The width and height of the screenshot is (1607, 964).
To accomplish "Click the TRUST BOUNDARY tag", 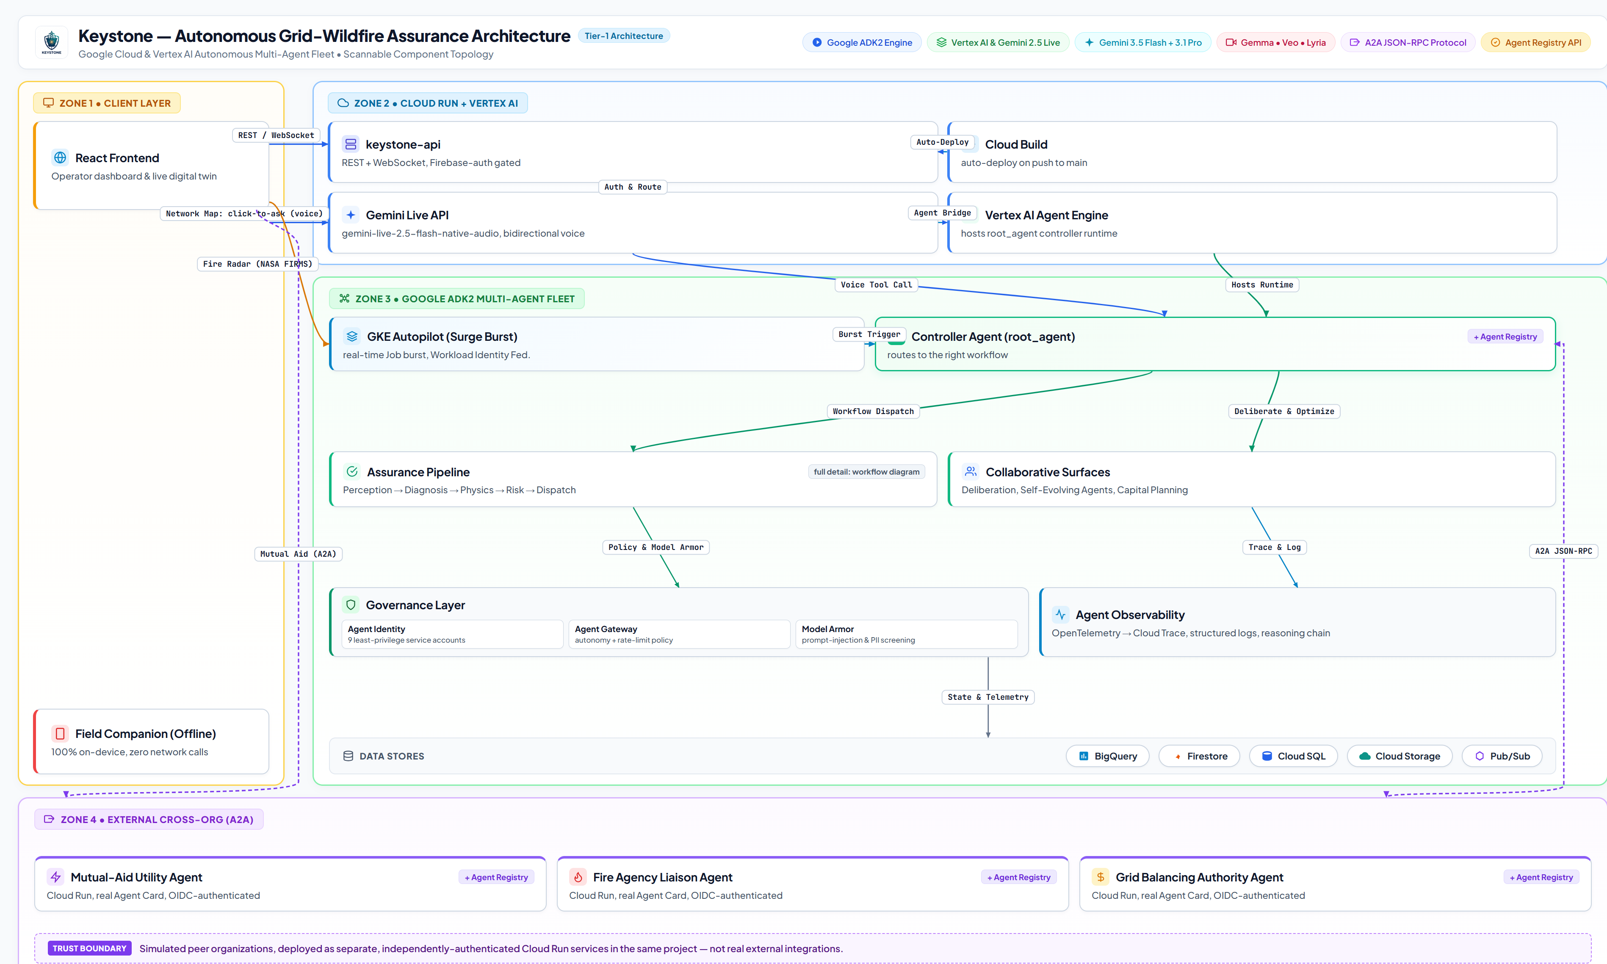I will (90, 948).
